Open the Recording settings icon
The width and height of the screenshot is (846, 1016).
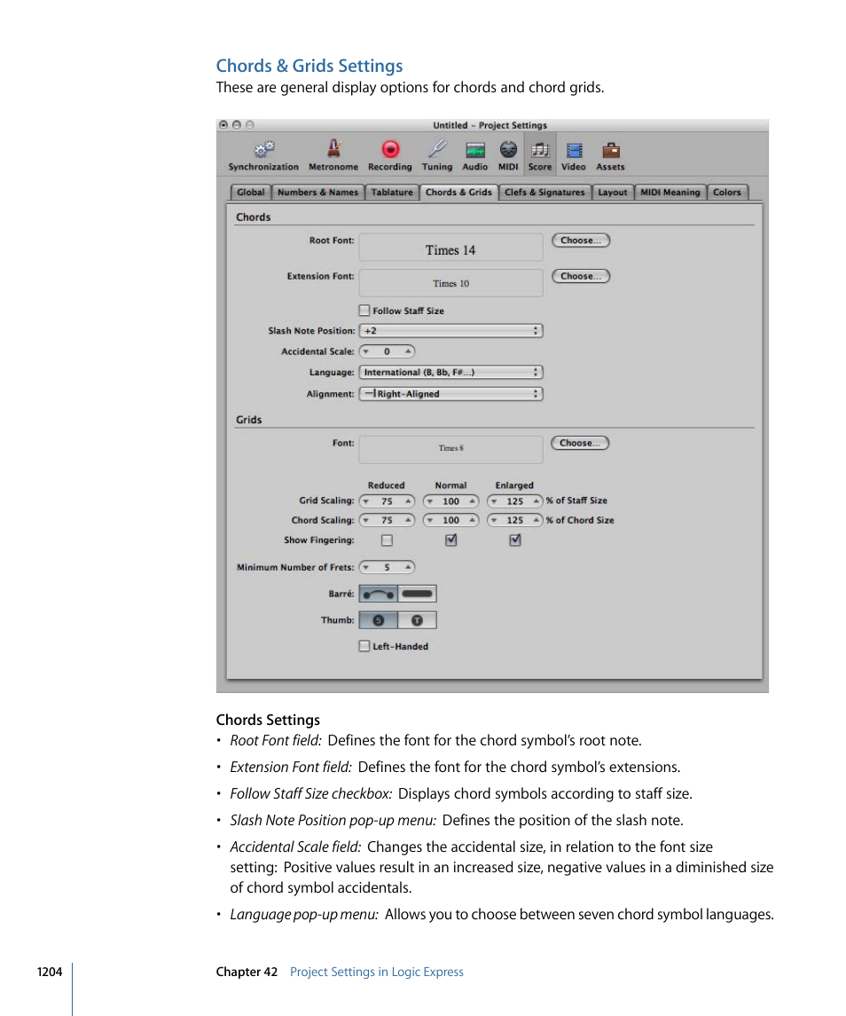pos(389,151)
